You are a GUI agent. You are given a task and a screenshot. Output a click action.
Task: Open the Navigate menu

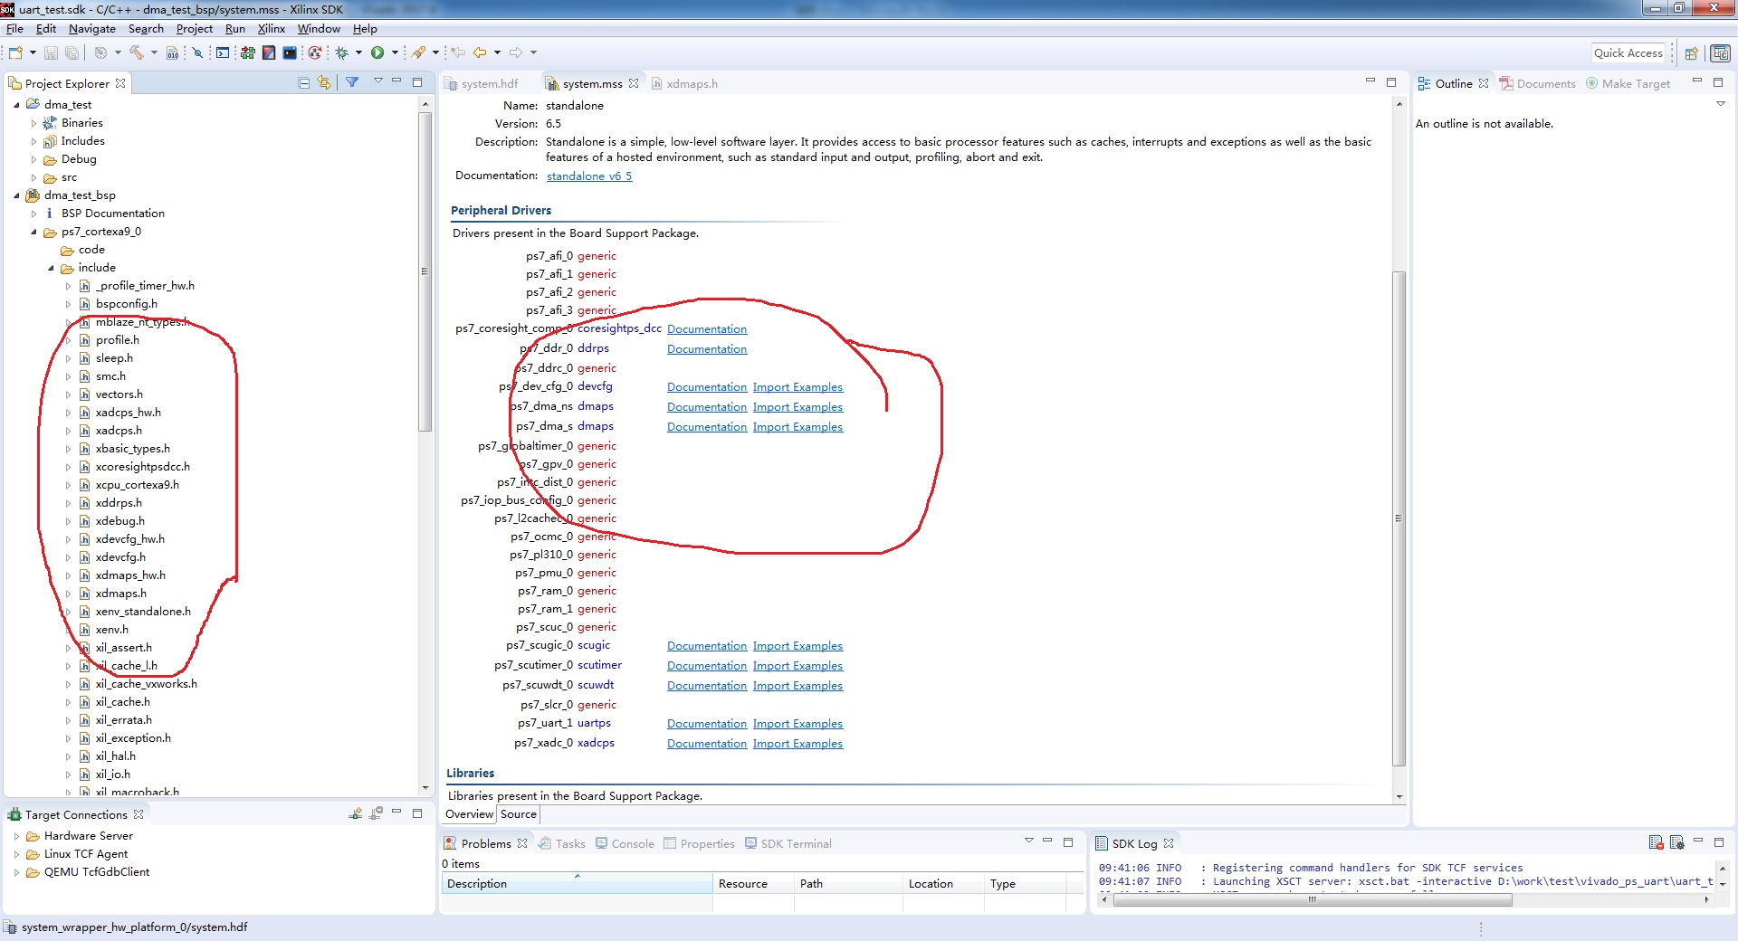tap(91, 29)
